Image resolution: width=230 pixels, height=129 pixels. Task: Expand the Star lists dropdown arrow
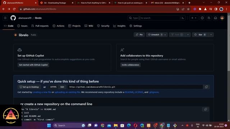211,35
